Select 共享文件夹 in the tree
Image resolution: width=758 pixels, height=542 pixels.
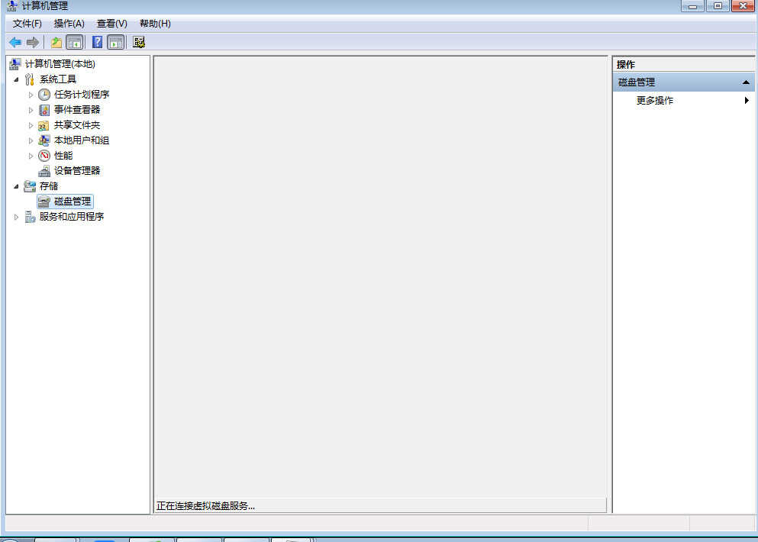(x=77, y=124)
